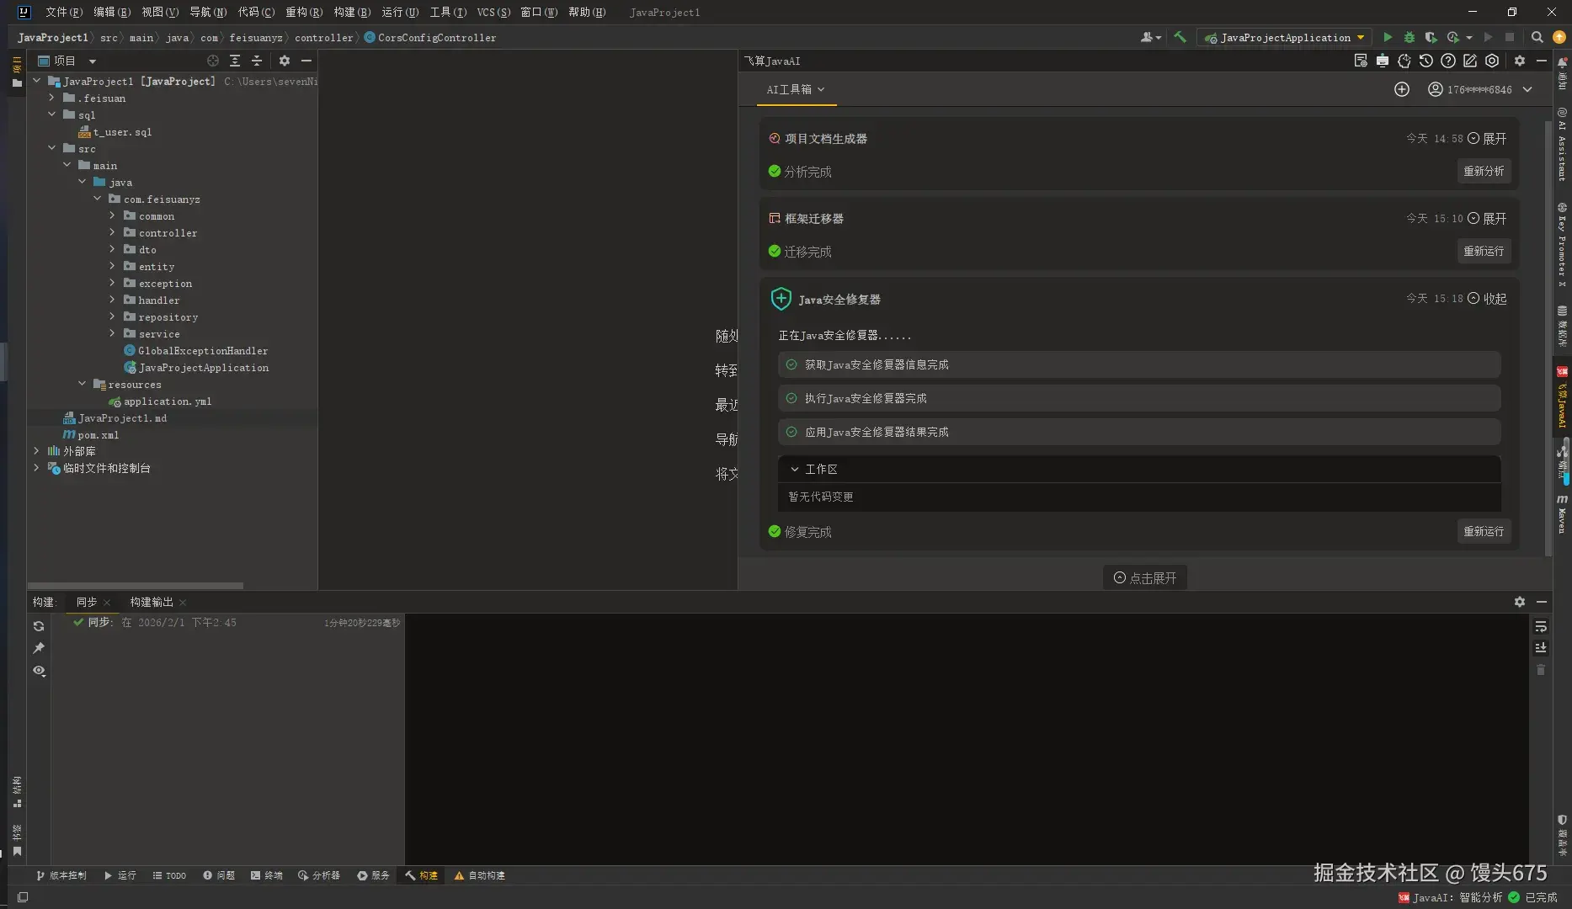Image resolution: width=1572 pixels, height=909 pixels.
Task: Open the 项目 view selector dropdown
Action: coord(93,61)
